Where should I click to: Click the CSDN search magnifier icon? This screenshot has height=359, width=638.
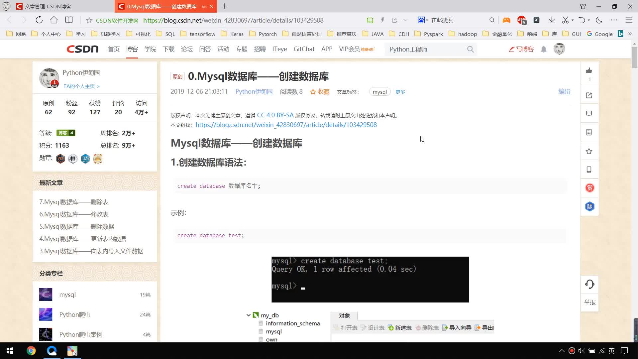pyautogui.click(x=470, y=50)
